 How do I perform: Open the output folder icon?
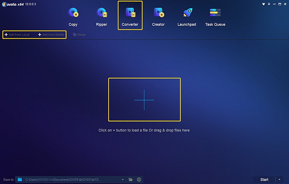click(x=130, y=179)
